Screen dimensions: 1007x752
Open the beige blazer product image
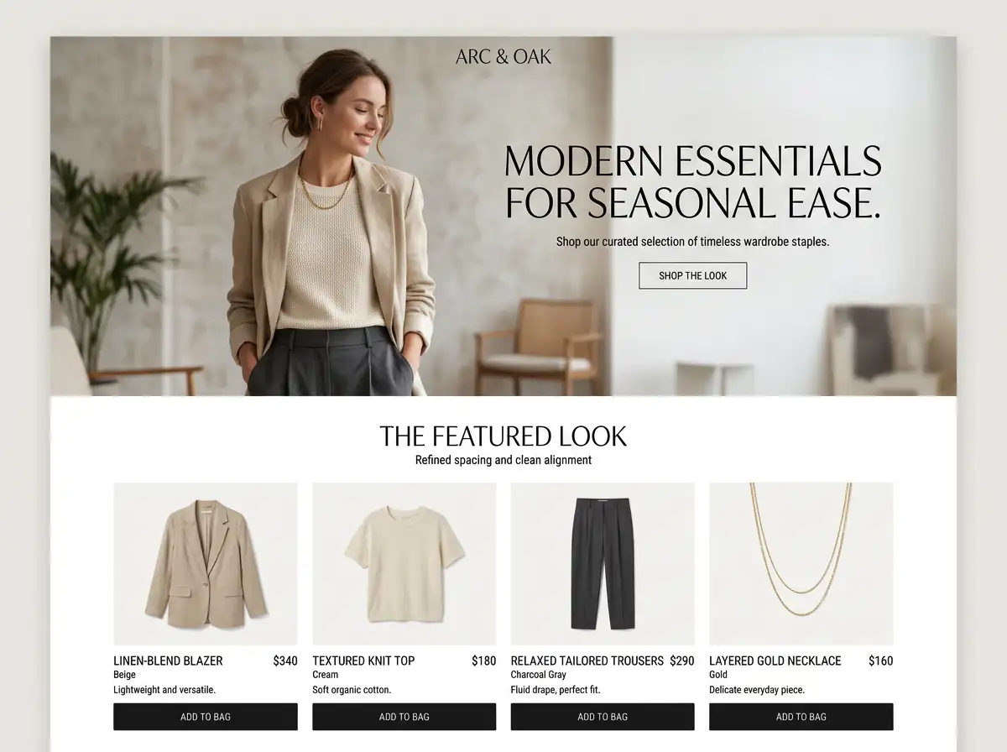(206, 563)
